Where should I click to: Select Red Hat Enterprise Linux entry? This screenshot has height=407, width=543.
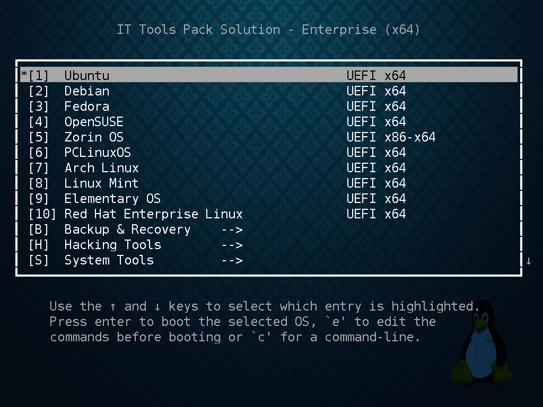point(269,214)
